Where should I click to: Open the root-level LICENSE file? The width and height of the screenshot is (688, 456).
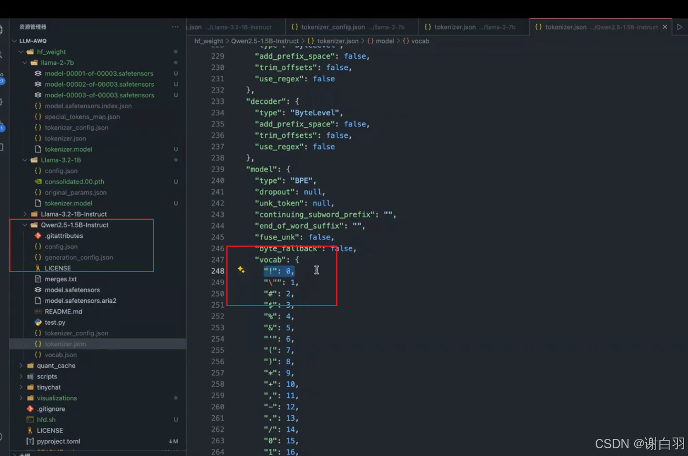pyautogui.click(x=50, y=431)
